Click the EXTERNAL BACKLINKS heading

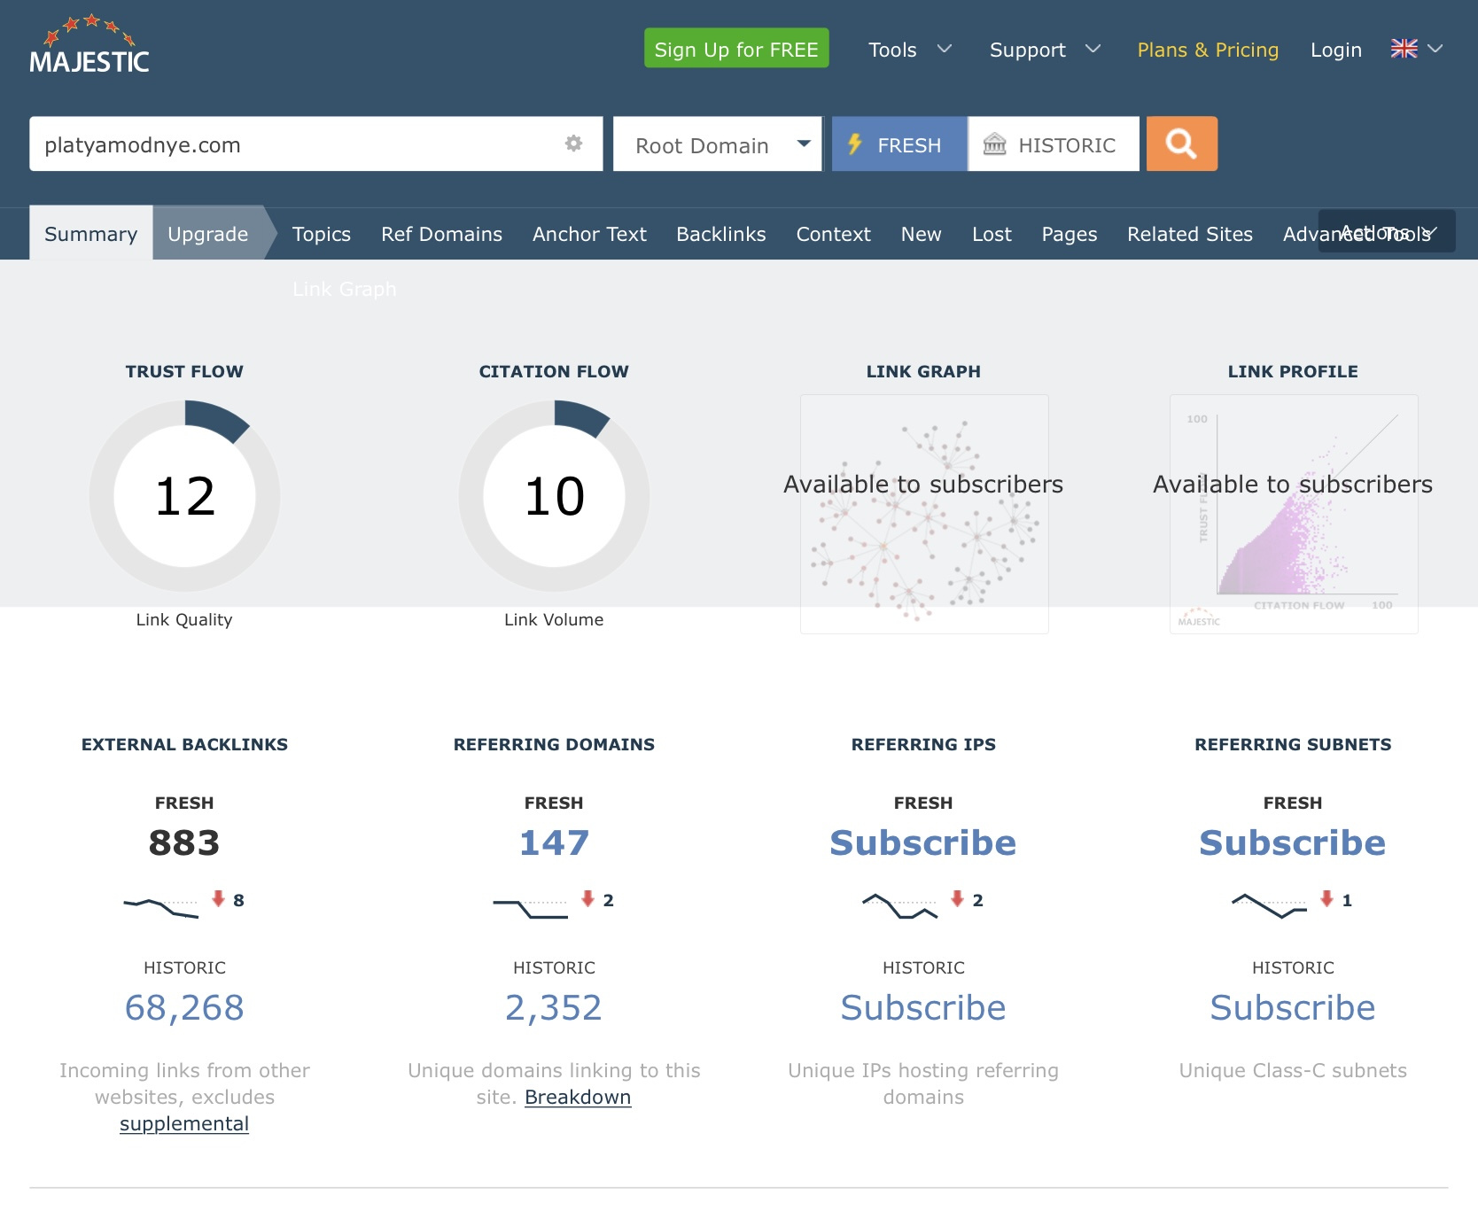coord(184,744)
